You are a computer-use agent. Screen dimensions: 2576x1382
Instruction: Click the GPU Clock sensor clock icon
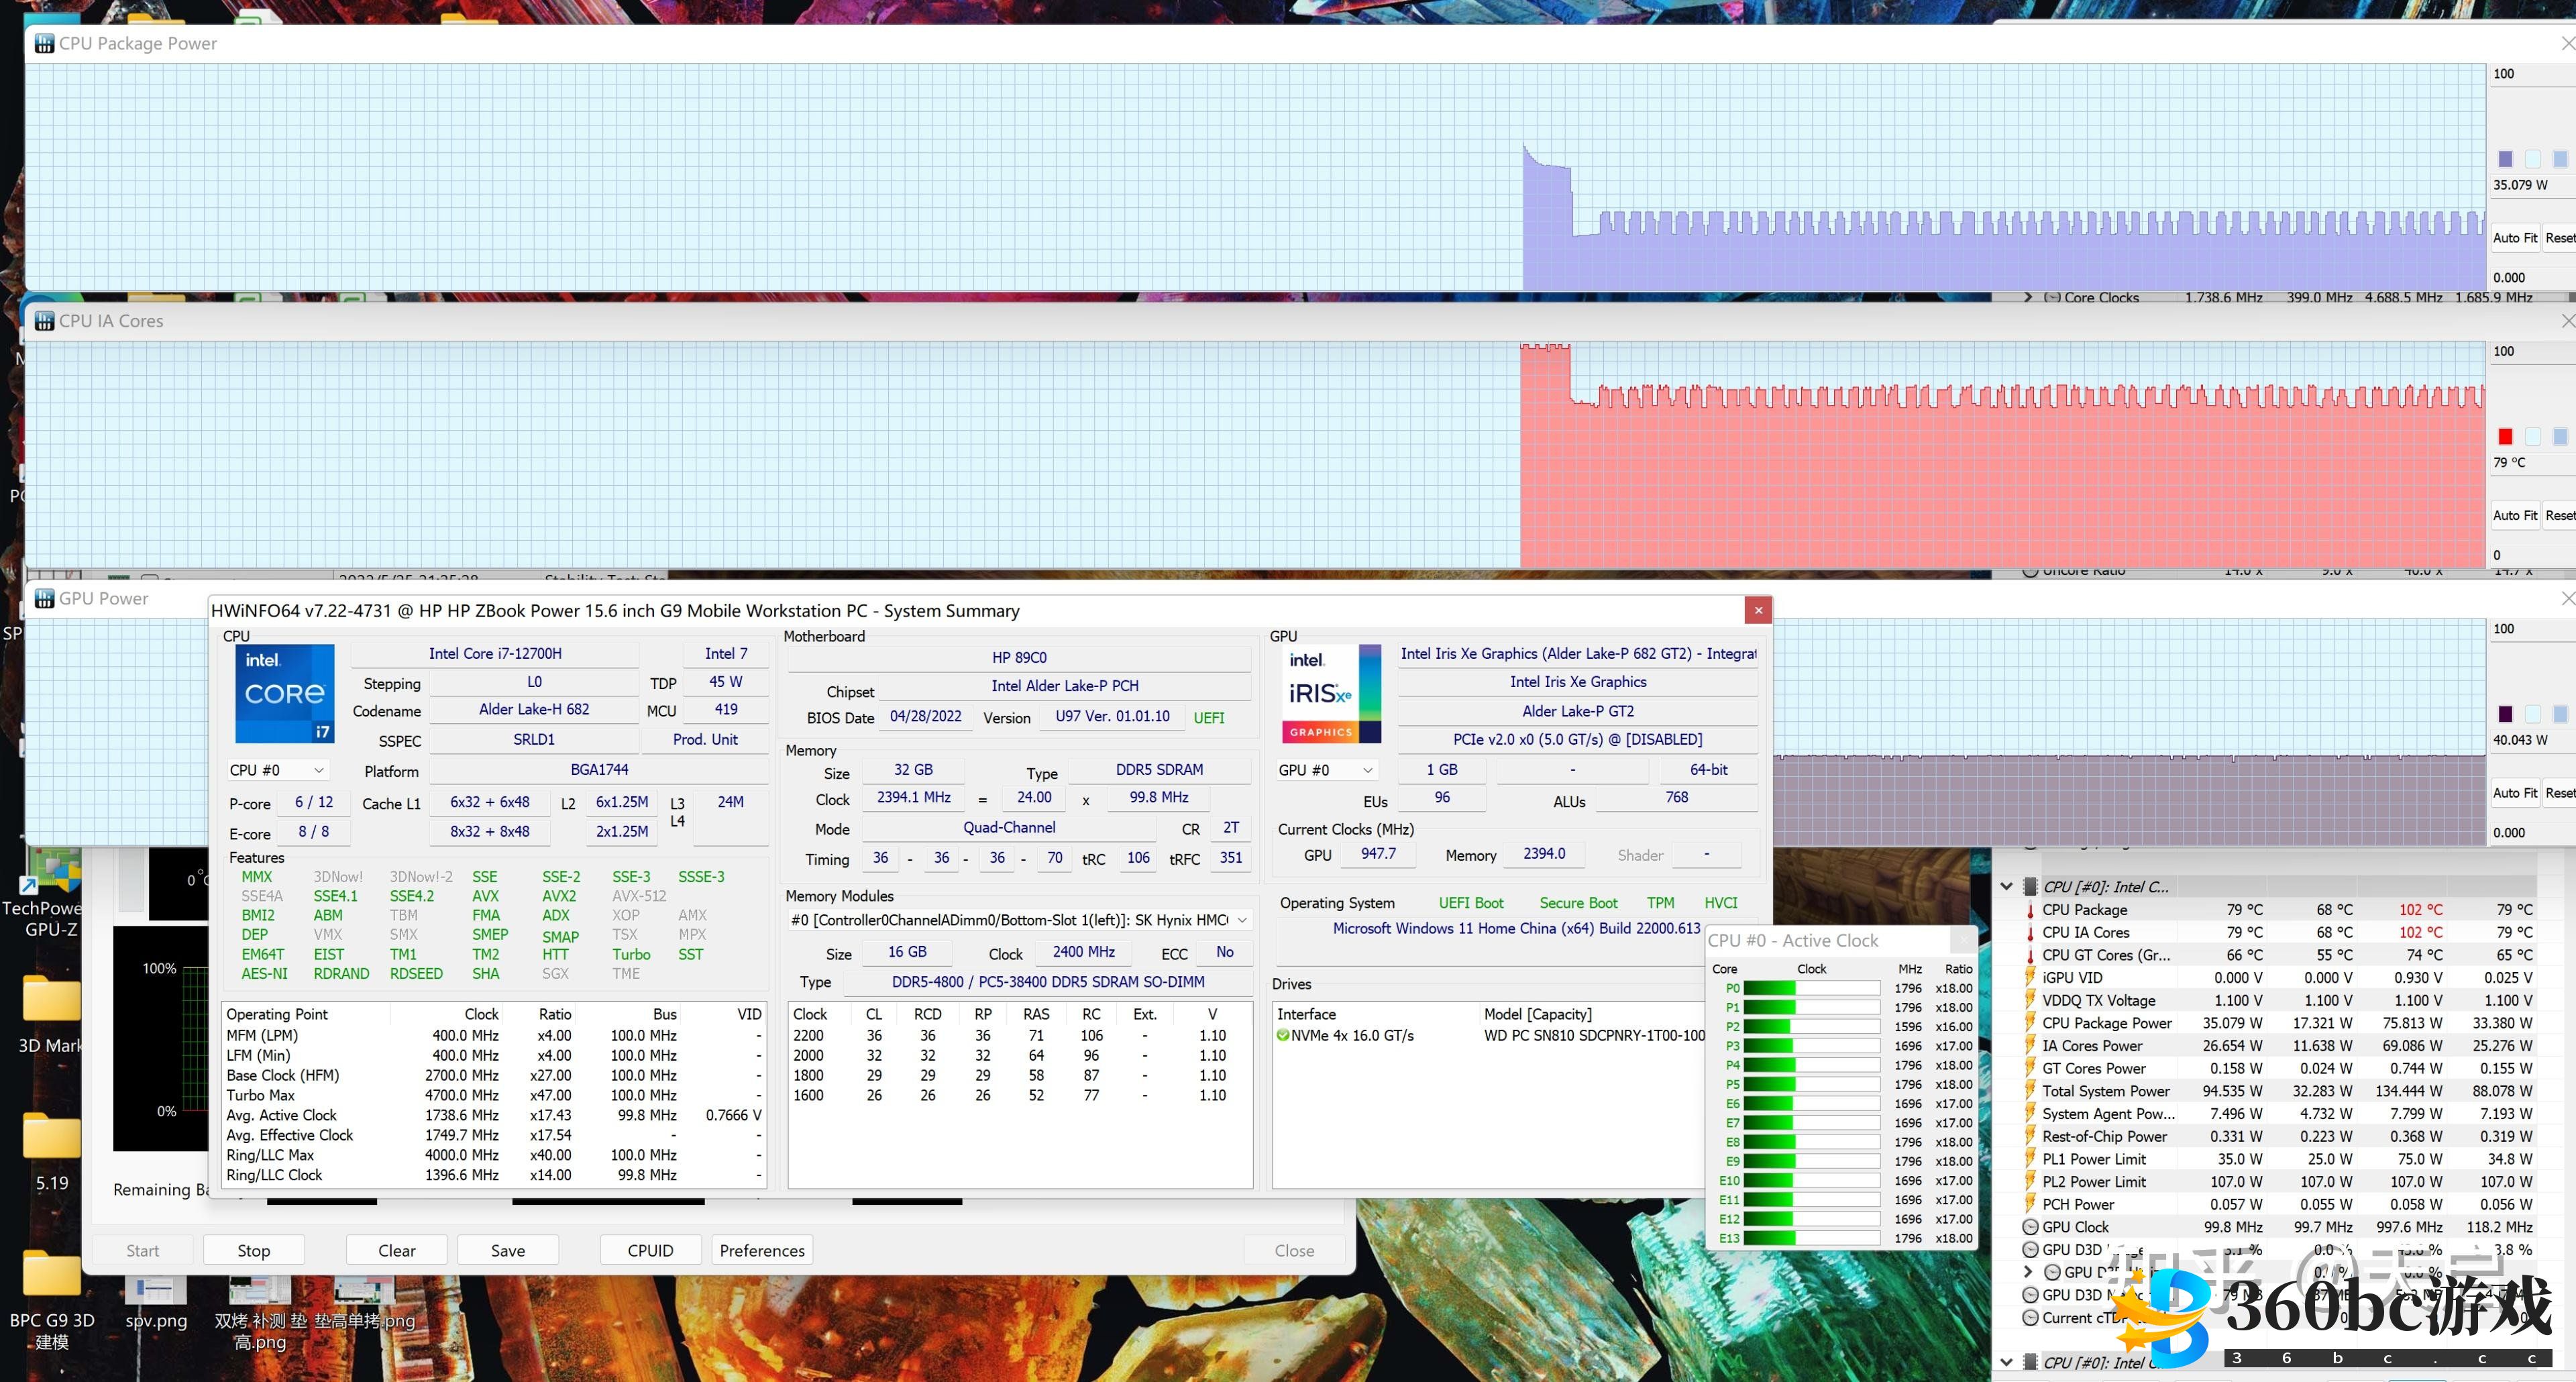tap(2030, 1227)
